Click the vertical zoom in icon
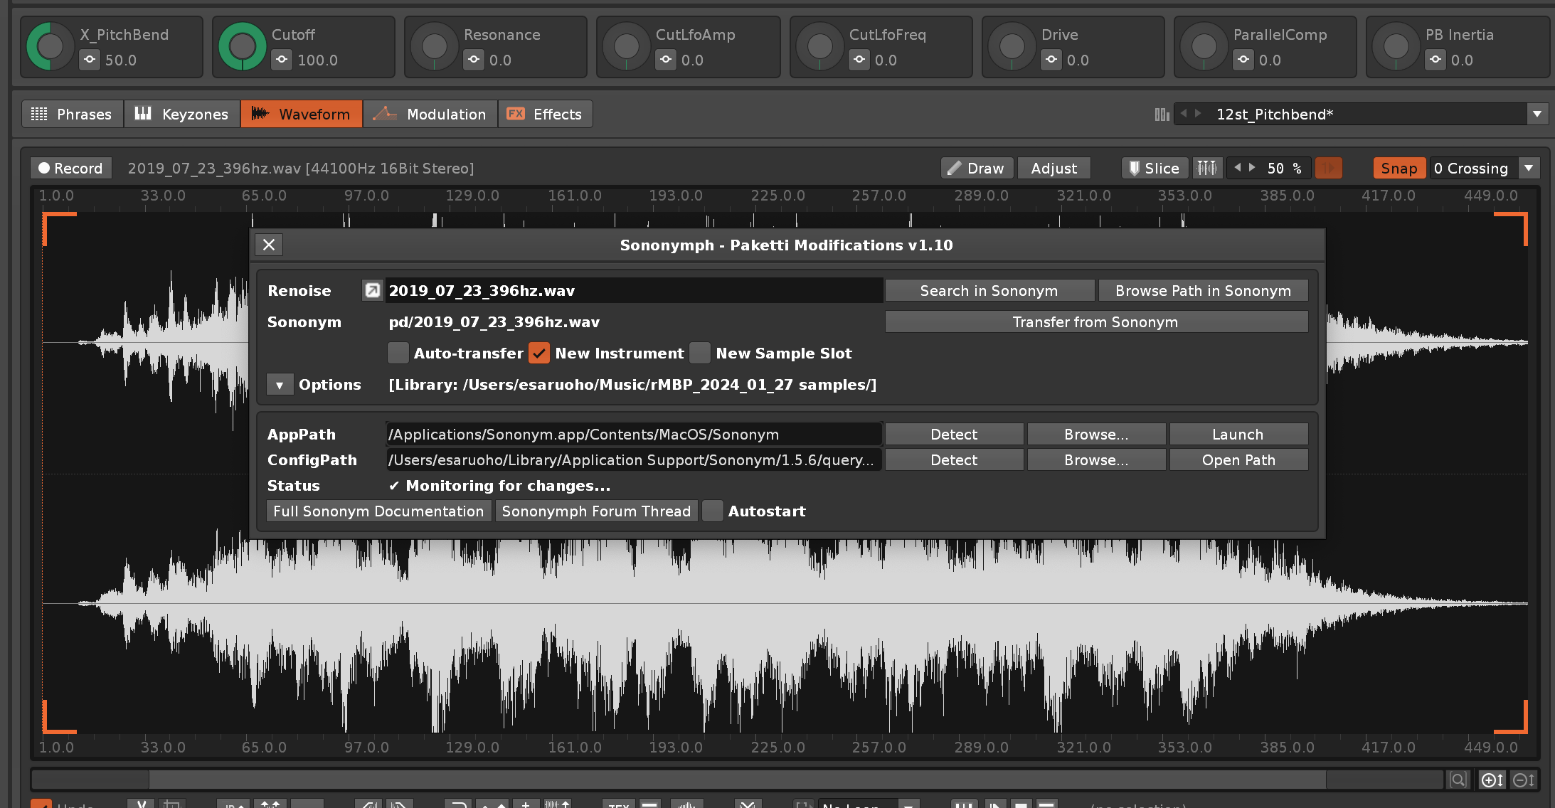Viewport: 1555px width, 808px height. point(1492,780)
